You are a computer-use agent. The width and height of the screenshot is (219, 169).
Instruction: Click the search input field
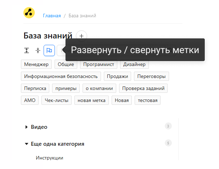coord(61,50)
